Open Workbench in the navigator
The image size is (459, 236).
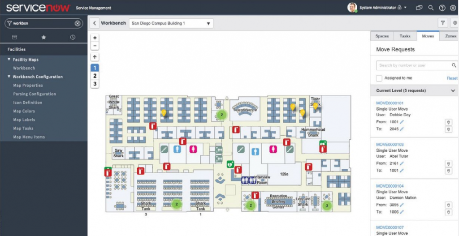click(24, 68)
